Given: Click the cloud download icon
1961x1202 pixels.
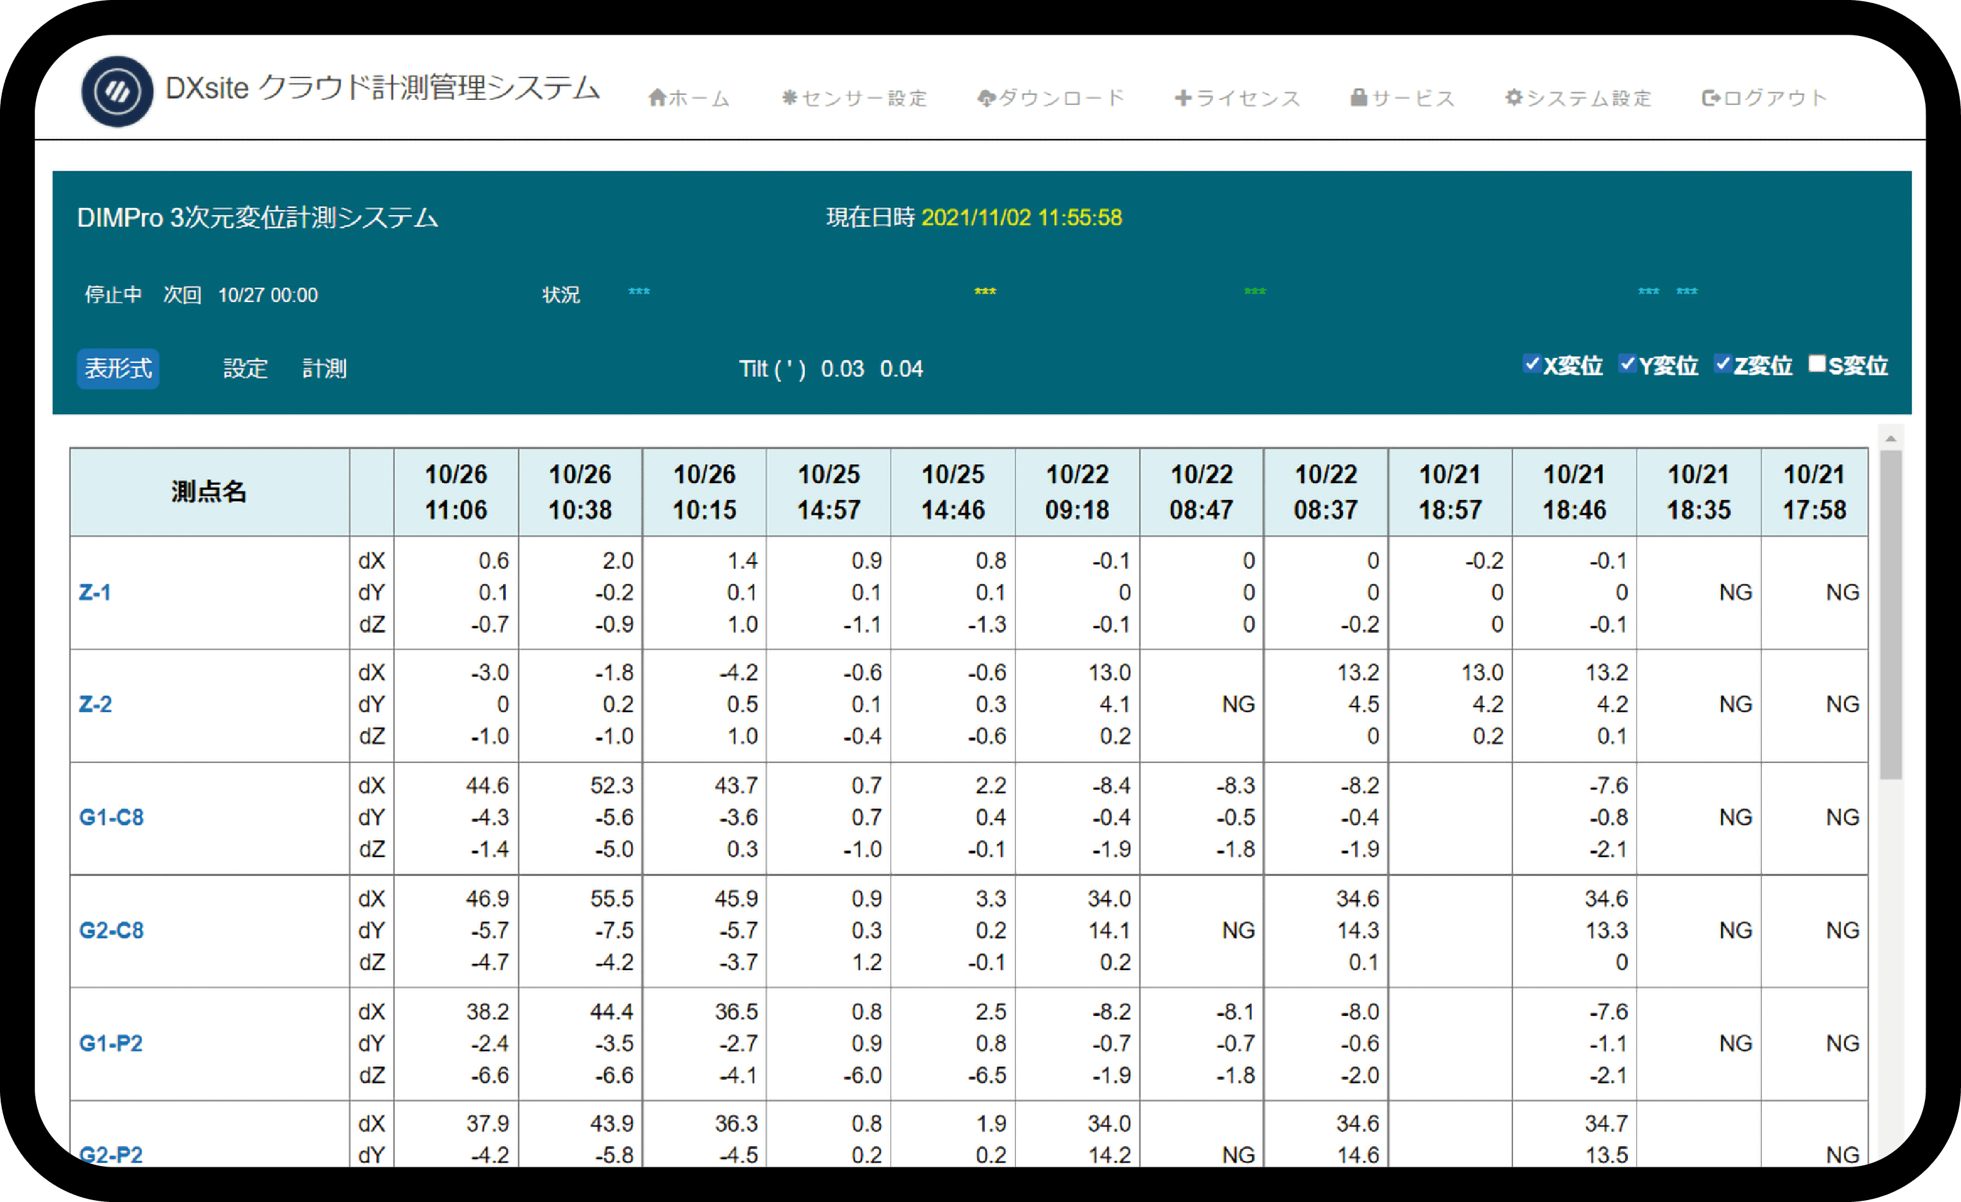Looking at the screenshot, I should click(x=986, y=98).
